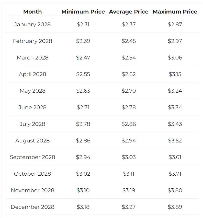This screenshot has width=203, height=218.
Task: Click the Average Price column header
Action: click(x=129, y=12)
